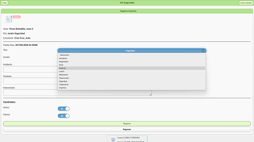
Task: Click the 'Acción:' field label
Action: (6, 57)
